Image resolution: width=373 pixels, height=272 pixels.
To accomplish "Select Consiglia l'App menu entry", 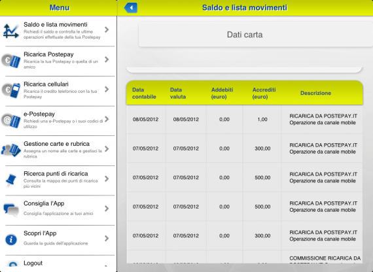I will pos(58,210).
